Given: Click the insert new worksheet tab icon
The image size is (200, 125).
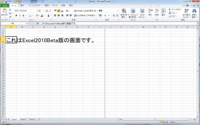Looking at the screenshot, I should 39,119.
